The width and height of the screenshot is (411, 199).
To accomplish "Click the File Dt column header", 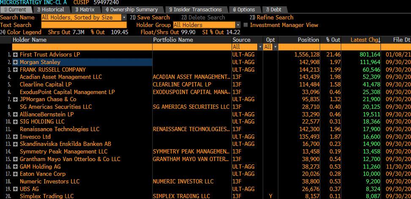I will click(x=401, y=40).
